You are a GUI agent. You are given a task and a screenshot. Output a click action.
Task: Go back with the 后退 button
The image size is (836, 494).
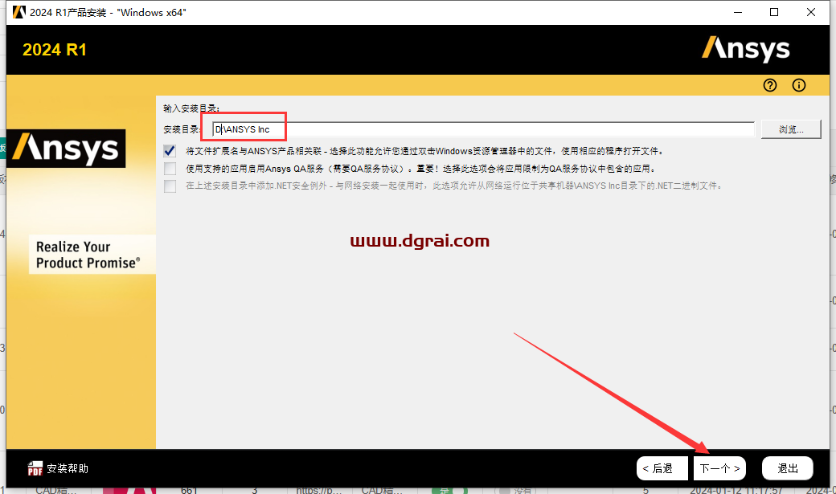[x=662, y=468]
